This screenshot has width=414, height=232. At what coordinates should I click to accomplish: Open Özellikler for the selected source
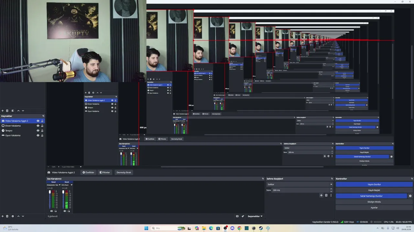(88, 172)
